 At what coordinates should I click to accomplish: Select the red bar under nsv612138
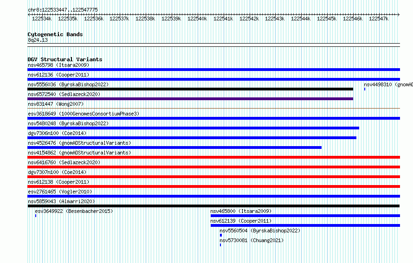(213, 186)
